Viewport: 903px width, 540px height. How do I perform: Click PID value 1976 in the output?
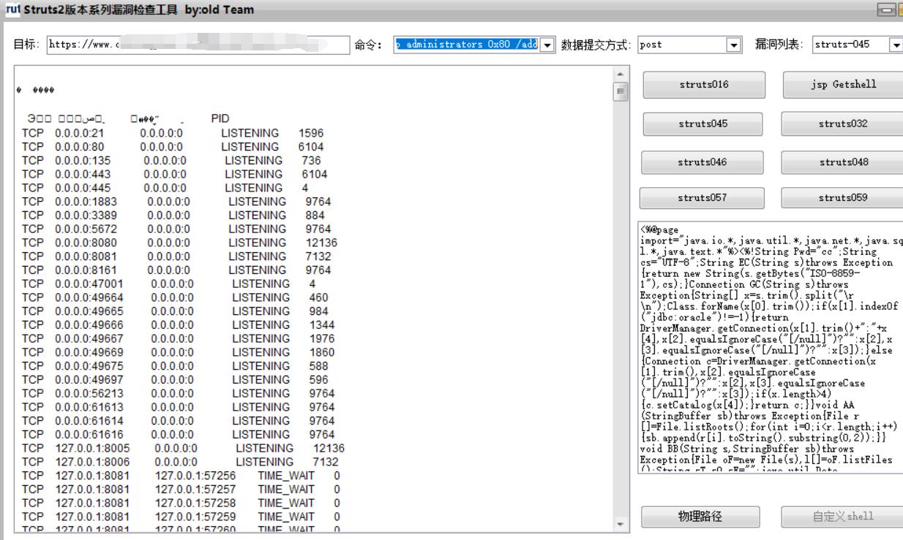coord(322,339)
